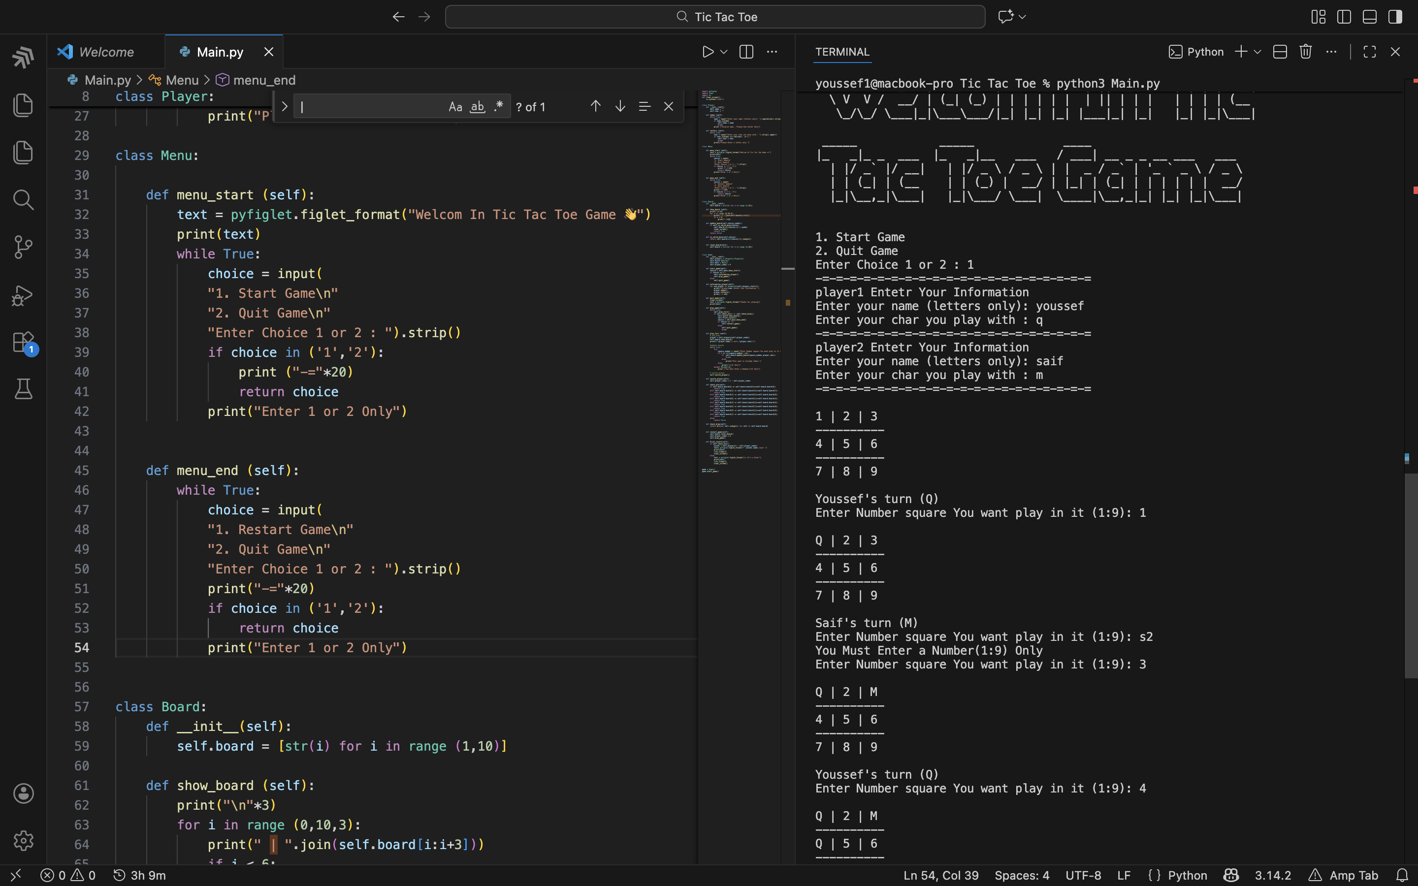Viewport: 1418px width, 886px height.
Task: Split the editor to the right
Action: pyautogui.click(x=746, y=52)
